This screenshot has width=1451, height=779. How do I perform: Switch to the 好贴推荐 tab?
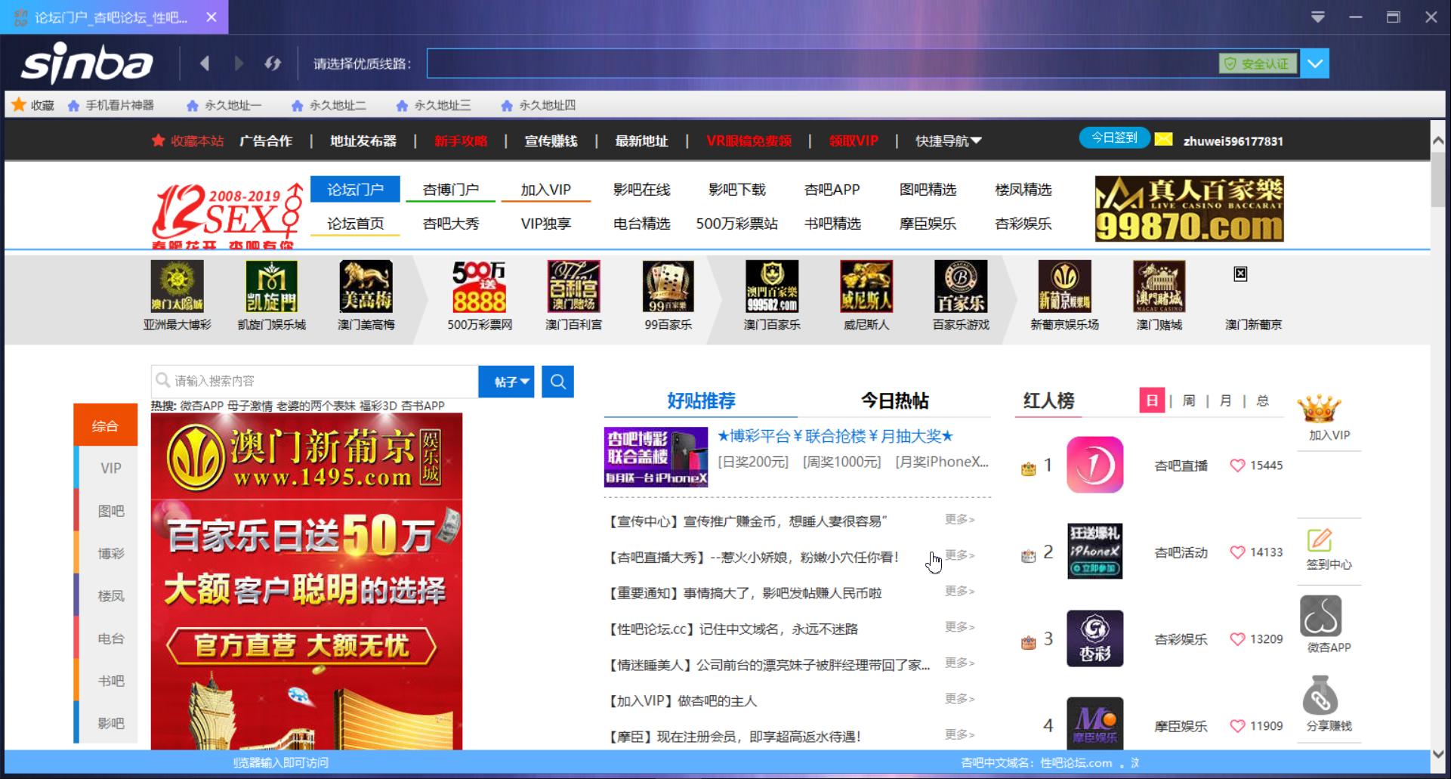[701, 400]
